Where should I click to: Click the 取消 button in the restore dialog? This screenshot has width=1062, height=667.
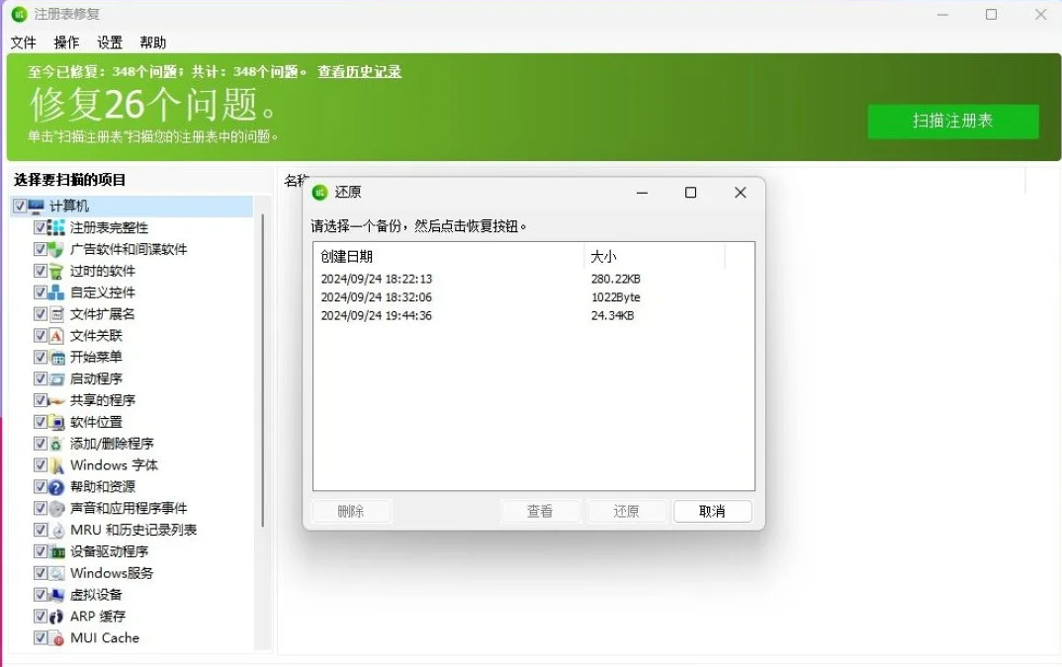(x=712, y=511)
